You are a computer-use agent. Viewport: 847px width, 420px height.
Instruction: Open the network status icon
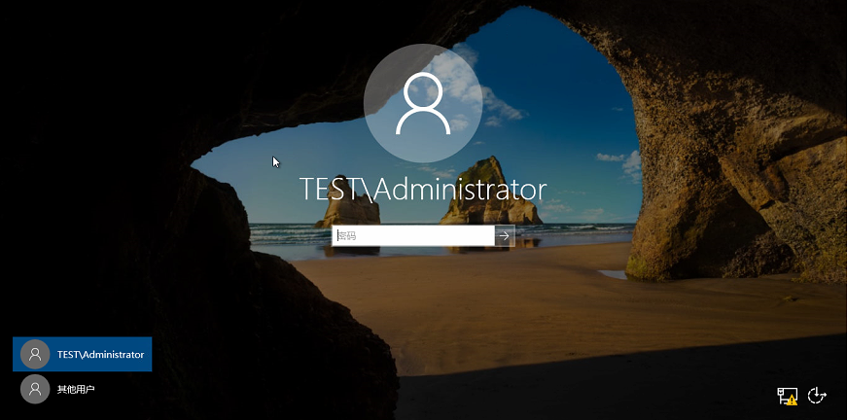pyautogui.click(x=787, y=396)
